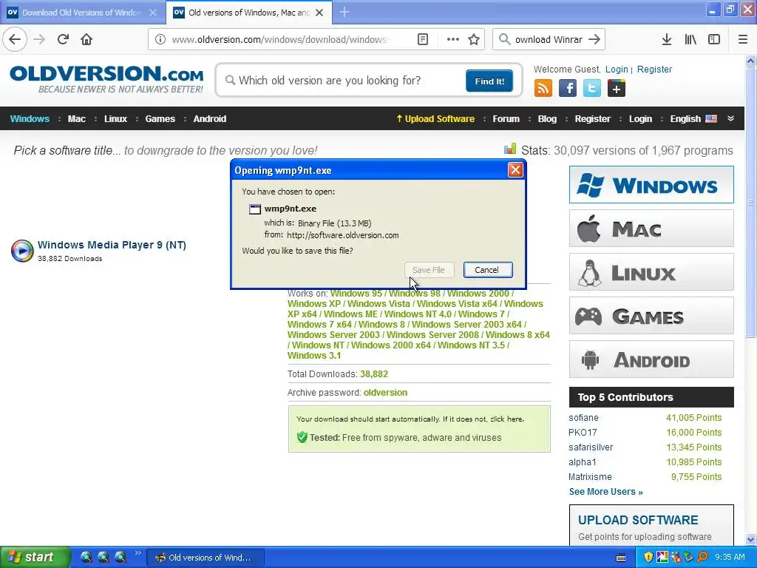Click the Mac category sidebar banner
The width and height of the screenshot is (757, 568).
tap(651, 228)
